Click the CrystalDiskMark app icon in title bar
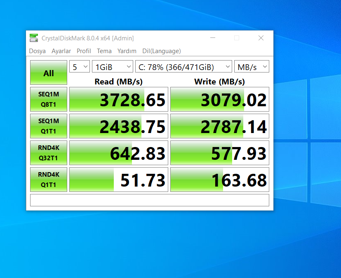The image size is (341, 278). pyautogui.click(x=34, y=38)
